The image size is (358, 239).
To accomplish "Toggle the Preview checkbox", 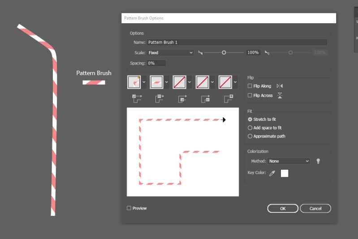I will pyautogui.click(x=129, y=208).
